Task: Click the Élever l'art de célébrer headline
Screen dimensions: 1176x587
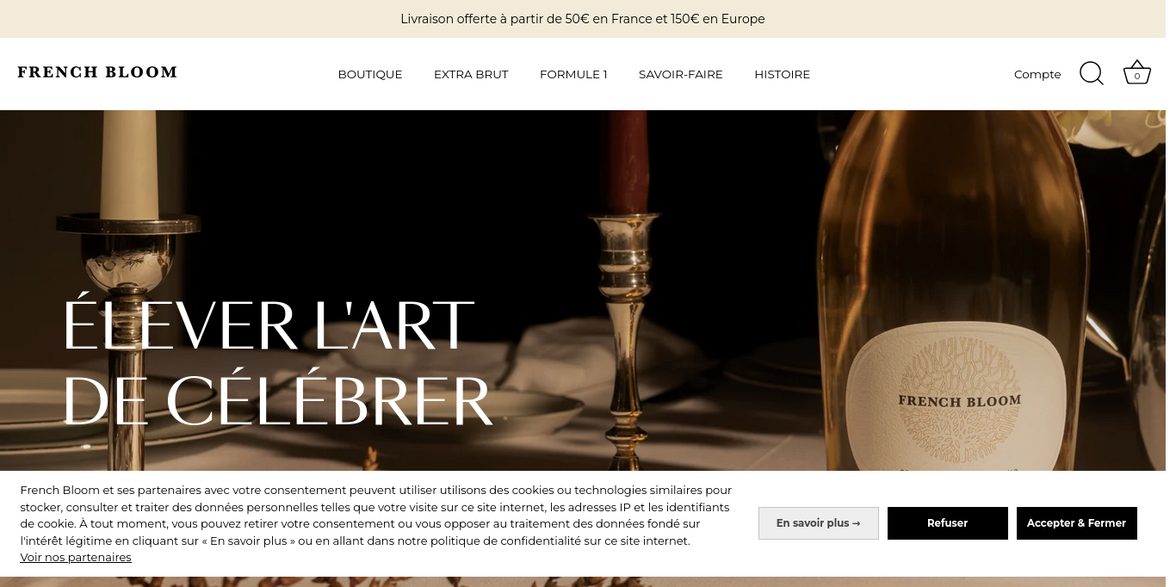Action: coord(277,362)
